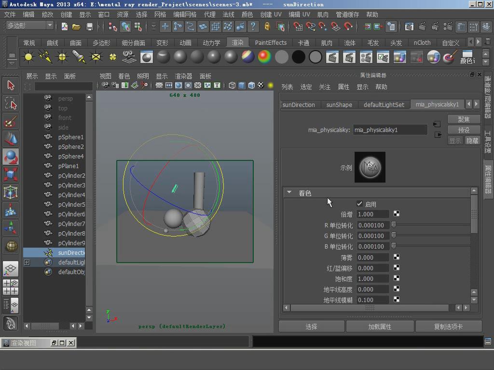Launch the 3D Paint tool shelf icon
The image size is (494, 370).
coord(450,57)
